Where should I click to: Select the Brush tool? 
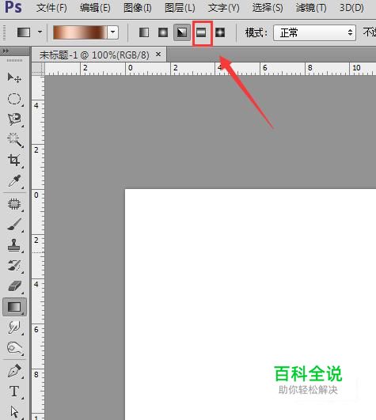click(x=14, y=225)
